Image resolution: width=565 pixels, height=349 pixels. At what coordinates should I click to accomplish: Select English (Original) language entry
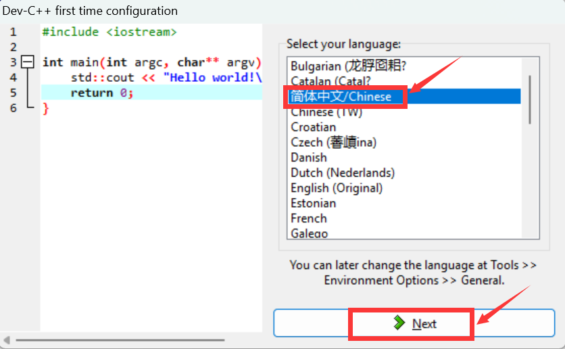pyautogui.click(x=404, y=187)
